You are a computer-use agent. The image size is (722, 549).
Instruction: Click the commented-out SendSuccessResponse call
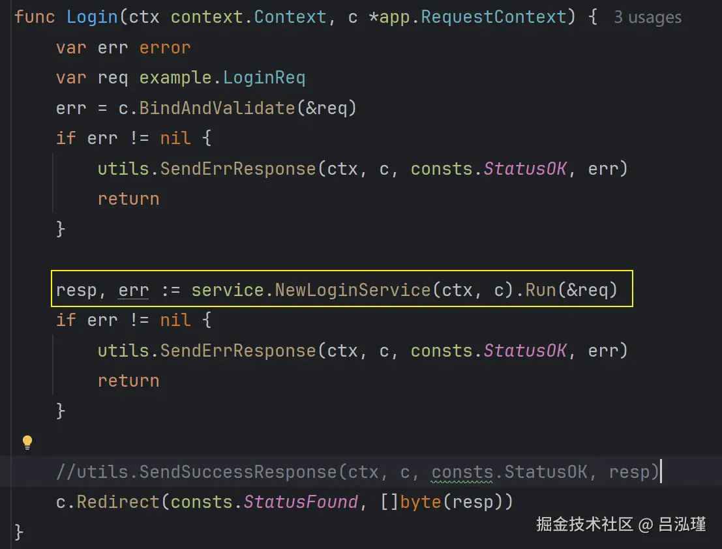[x=238, y=471]
